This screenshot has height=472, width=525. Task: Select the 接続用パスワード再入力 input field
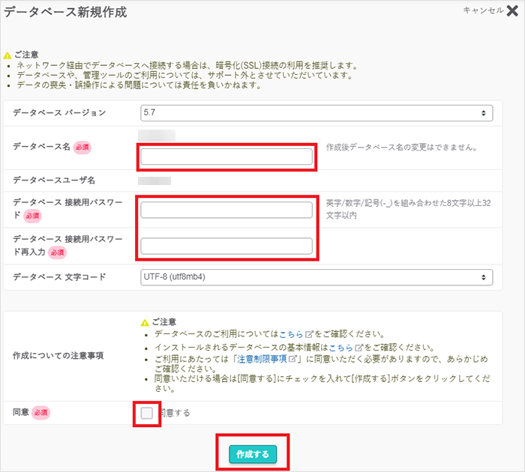(x=226, y=246)
